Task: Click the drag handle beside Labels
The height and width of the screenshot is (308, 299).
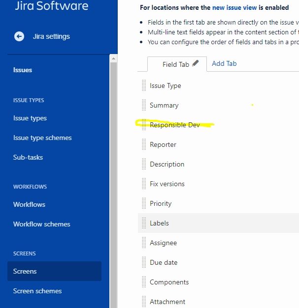Action: click(144, 223)
